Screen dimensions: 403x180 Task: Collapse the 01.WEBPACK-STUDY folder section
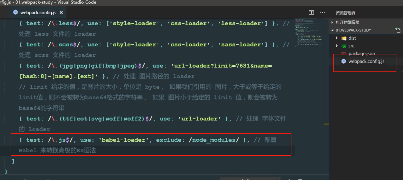(332, 30)
